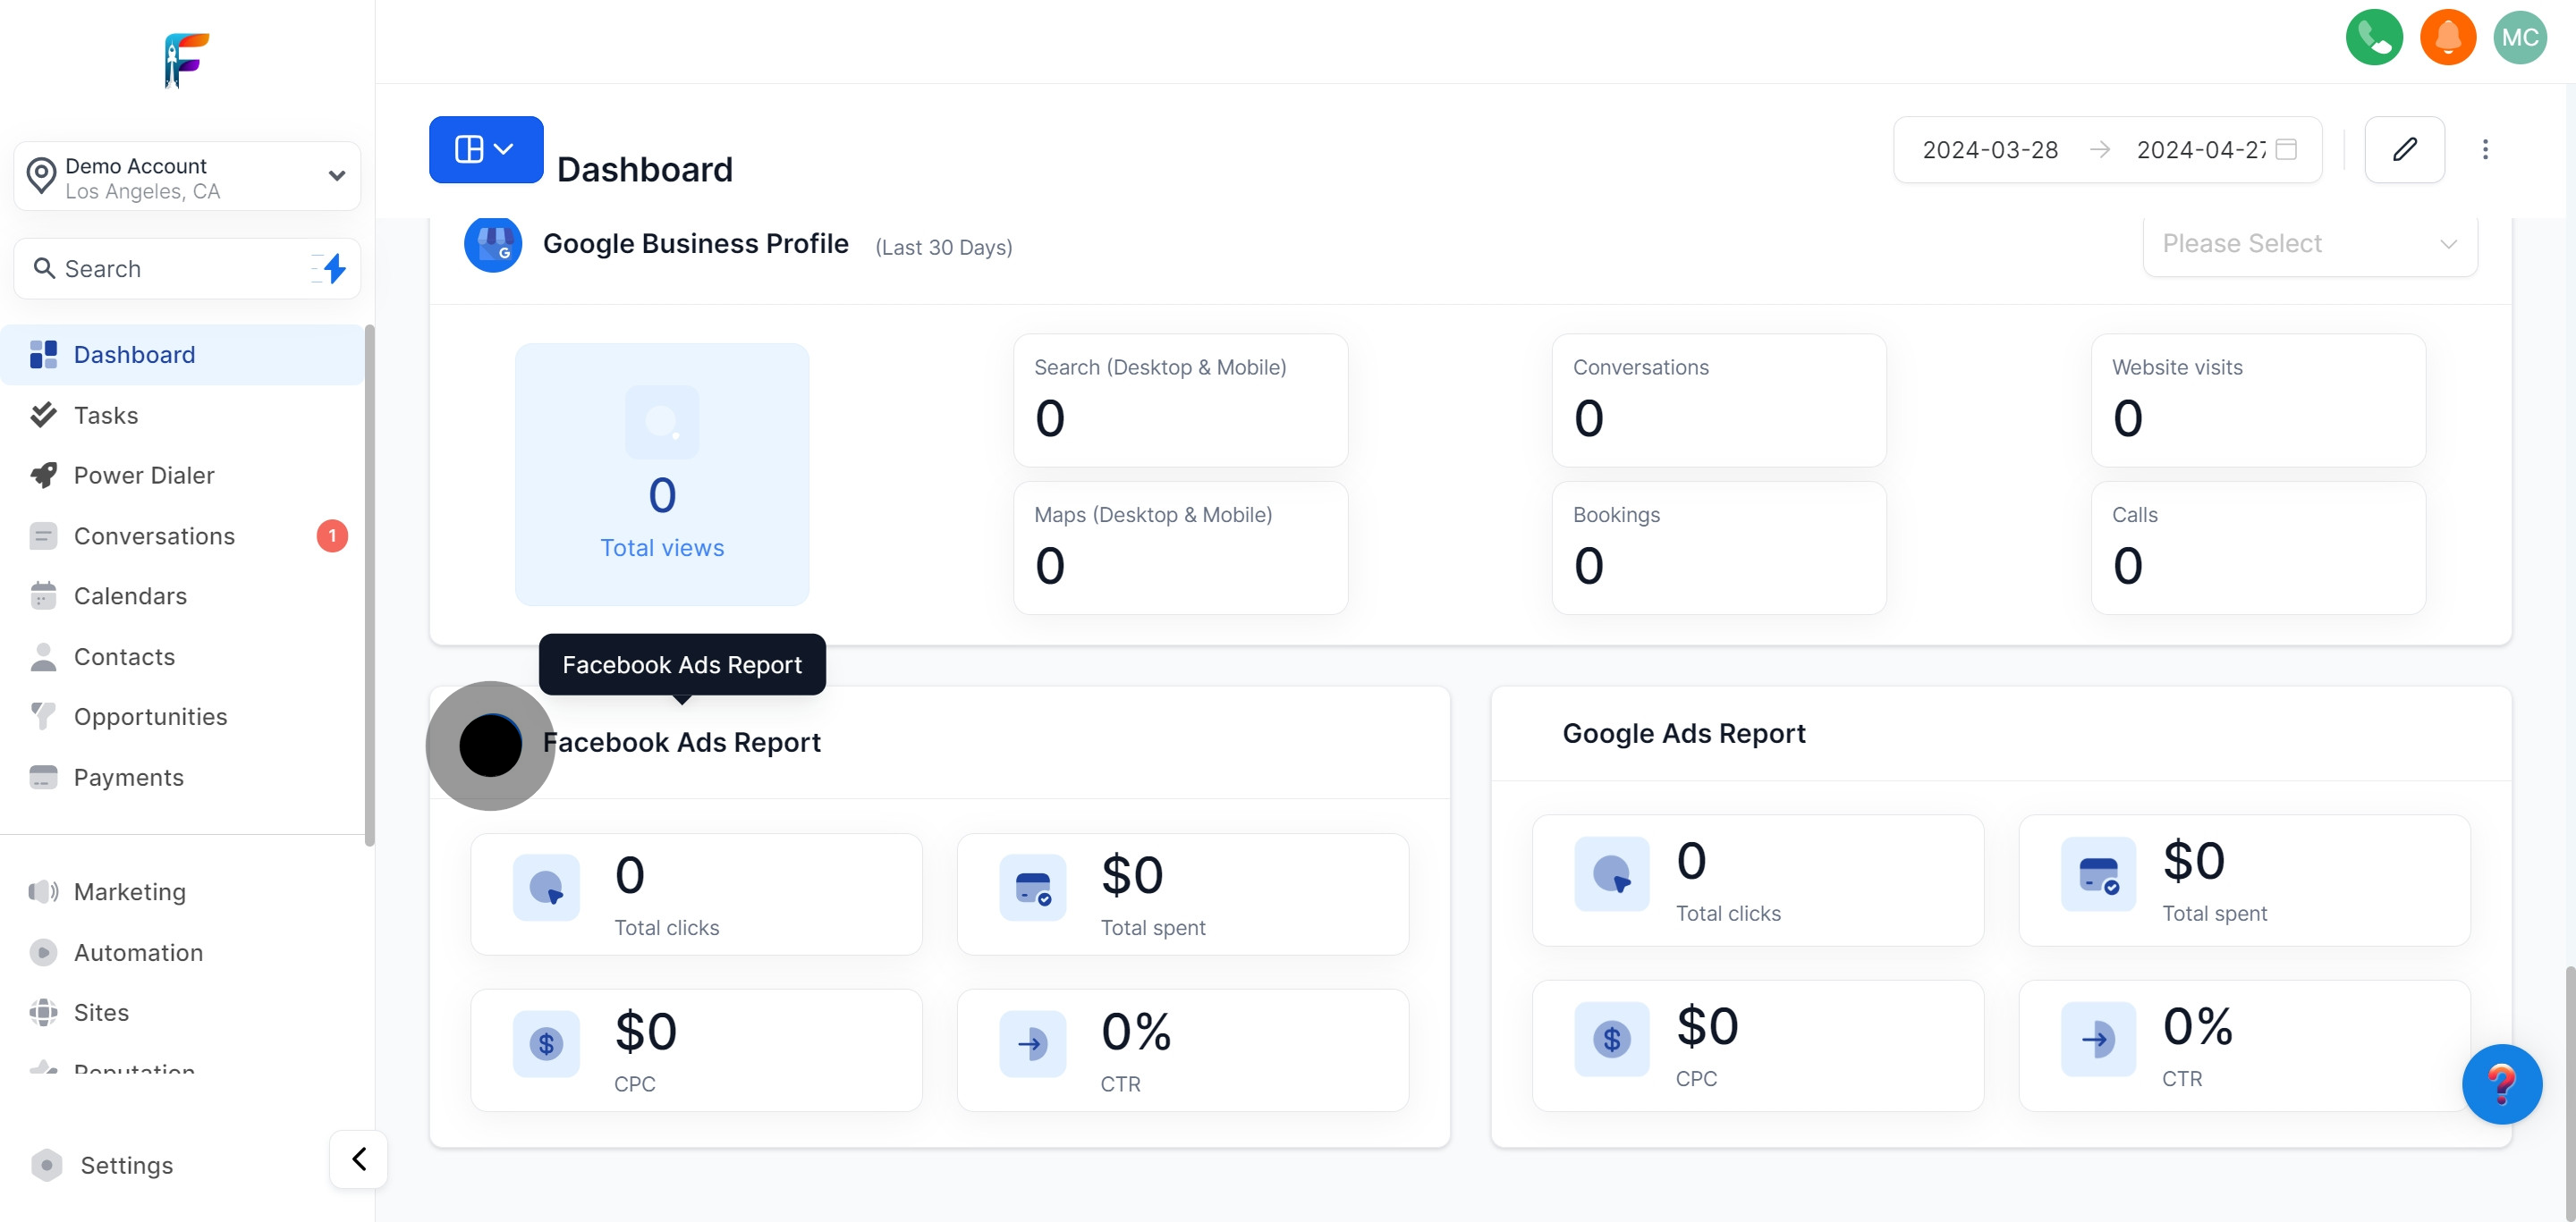This screenshot has width=2576, height=1222.
Task: Open the notifications bell icon
Action: point(2448,37)
